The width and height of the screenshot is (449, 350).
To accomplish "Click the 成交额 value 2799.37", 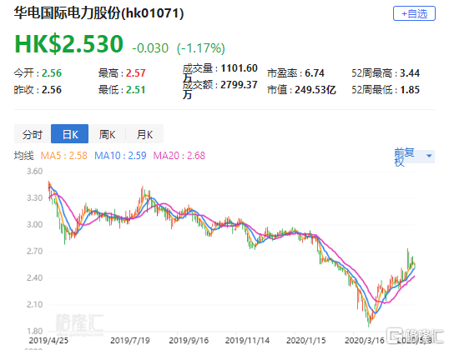I will coord(239,85).
